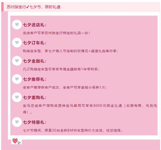The width and height of the screenshot is (161, 150).
Task: Select the 七夕推荐礼 heading
Action: point(35,79)
